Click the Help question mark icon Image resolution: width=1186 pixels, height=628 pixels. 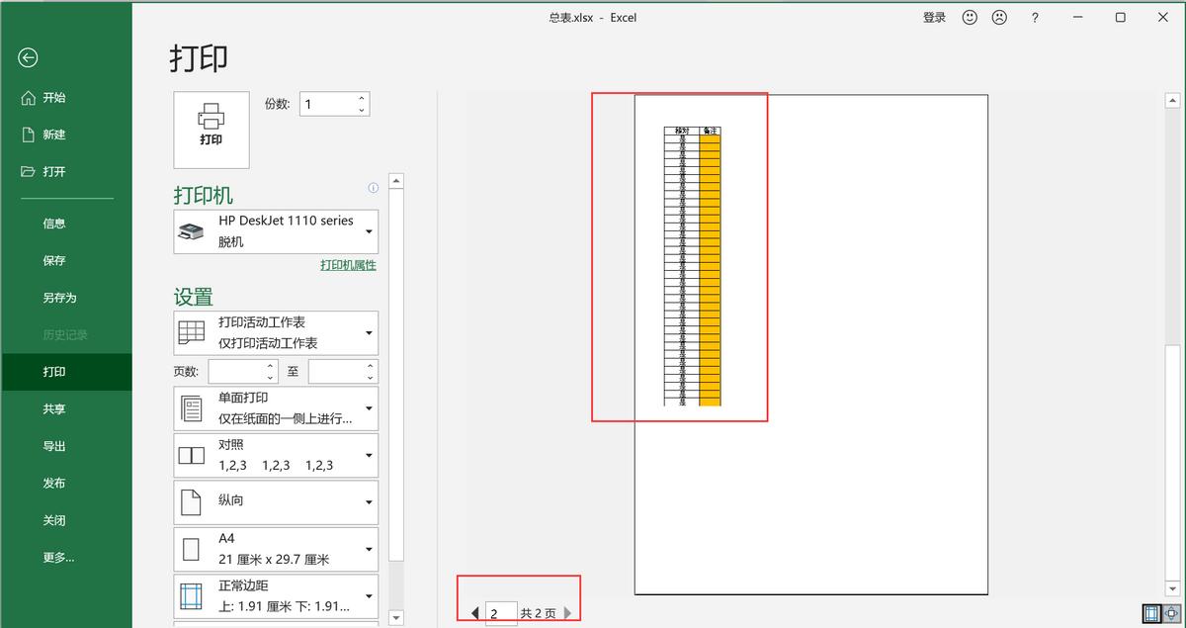click(x=1035, y=17)
